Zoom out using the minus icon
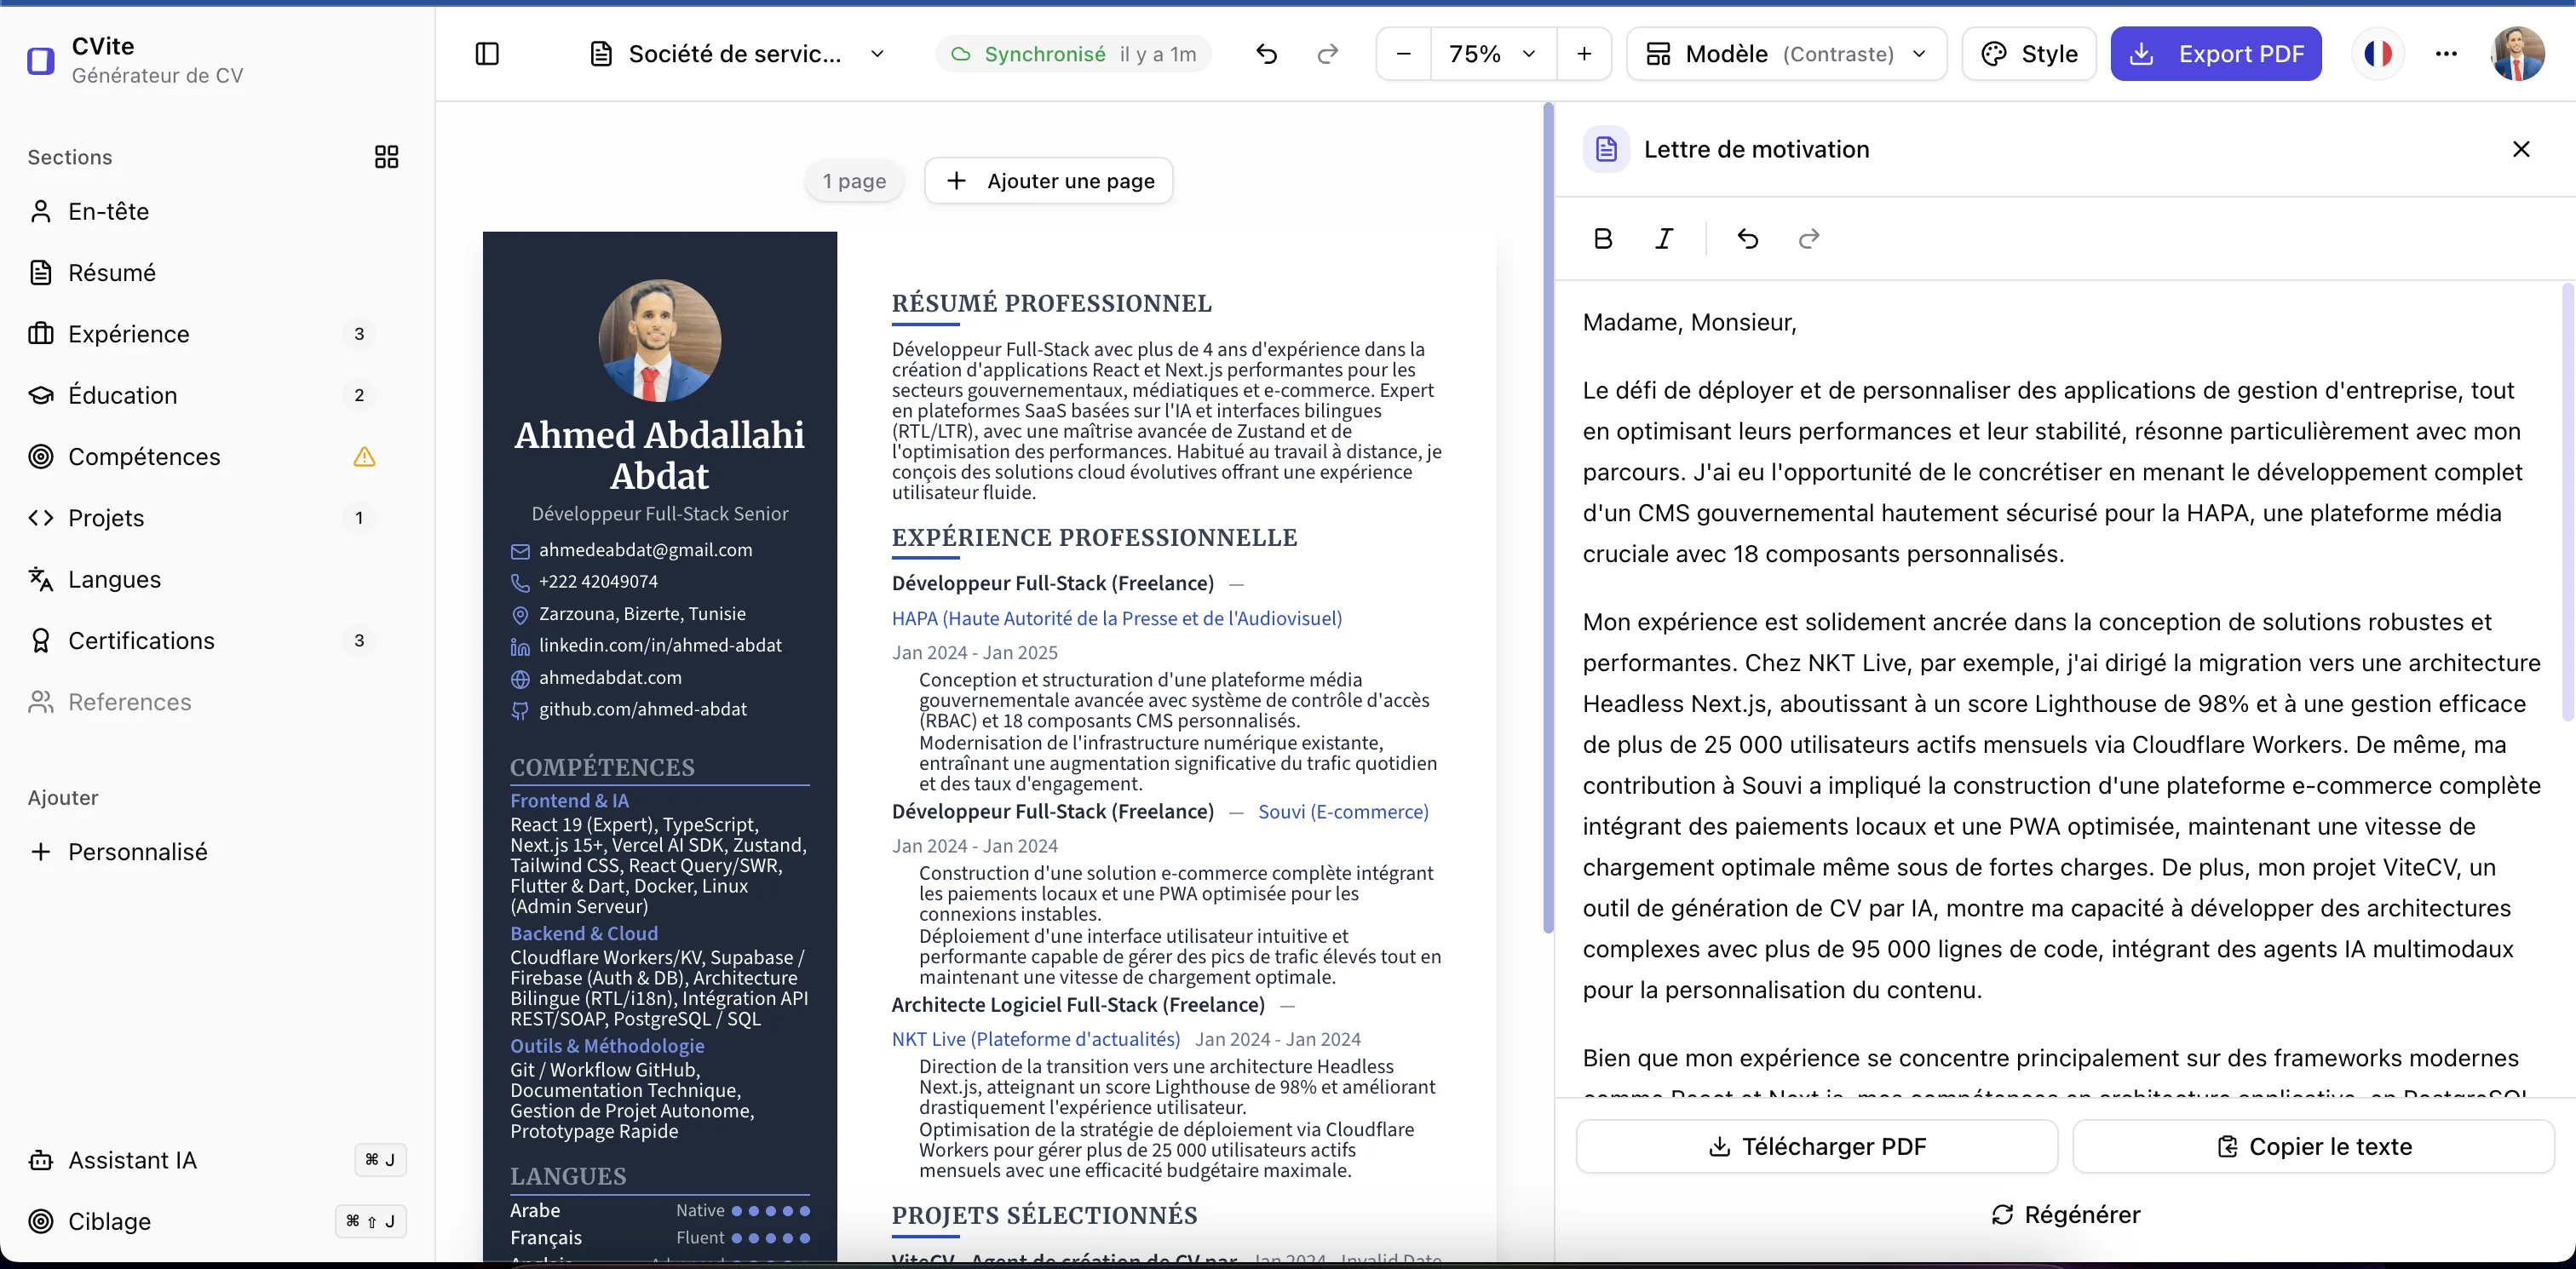Screen dimensions: 2576x1269 (1402, 54)
